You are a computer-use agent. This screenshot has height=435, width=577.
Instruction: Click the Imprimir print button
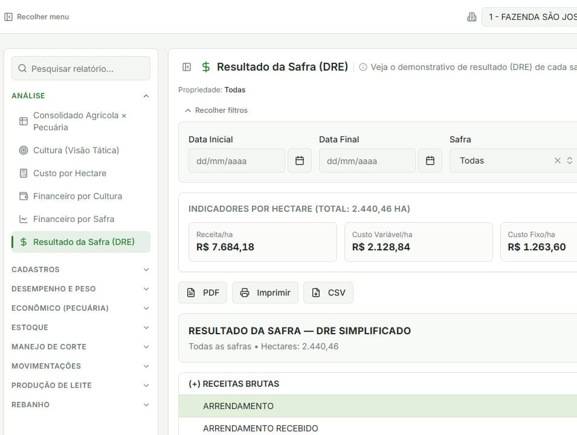pos(265,293)
